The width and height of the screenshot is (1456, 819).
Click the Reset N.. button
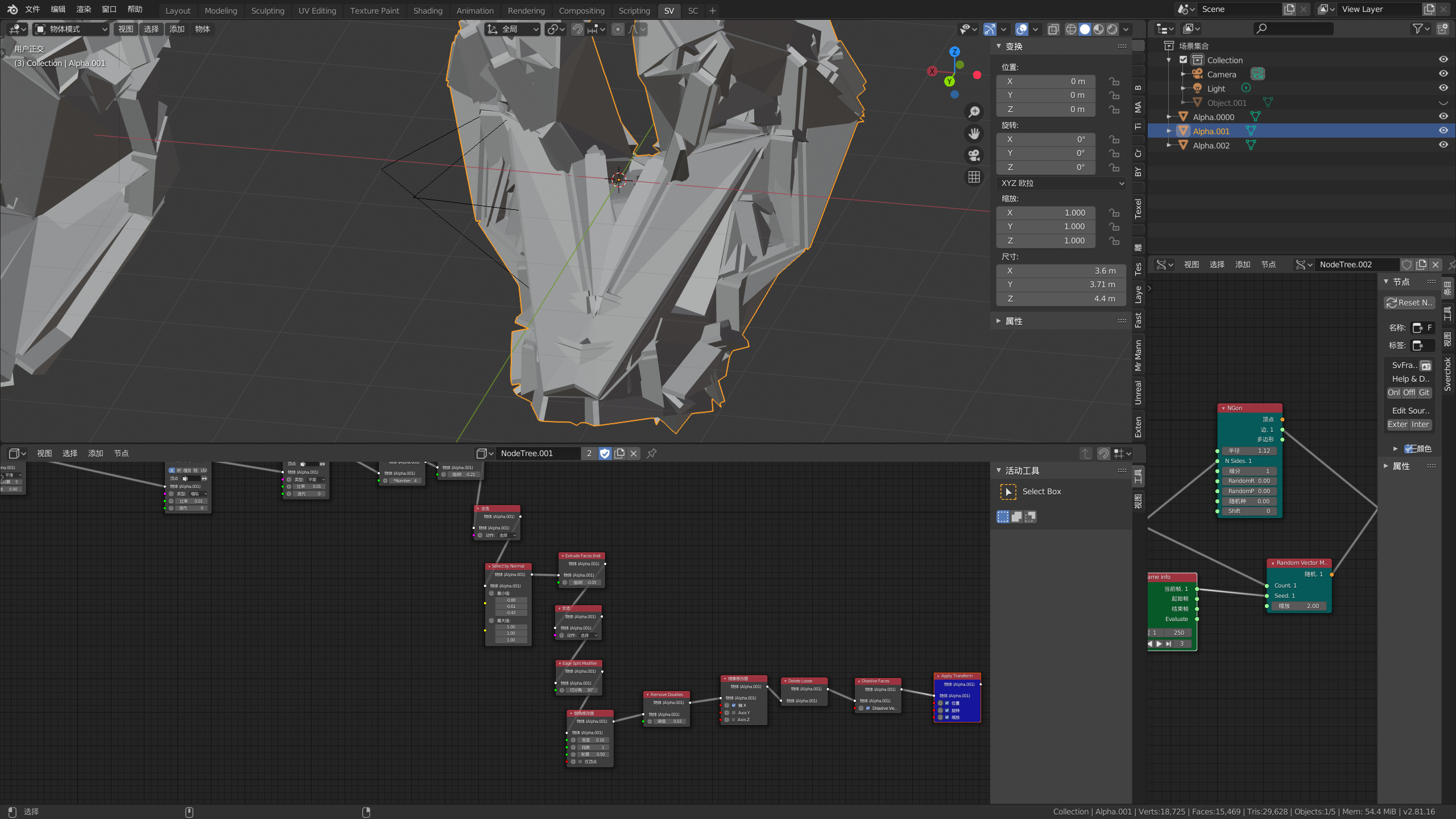[1409, 303]
